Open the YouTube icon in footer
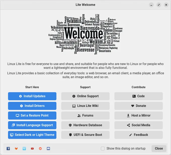The height and width of the screenshot is (155, 171). [x=32, y=148]
